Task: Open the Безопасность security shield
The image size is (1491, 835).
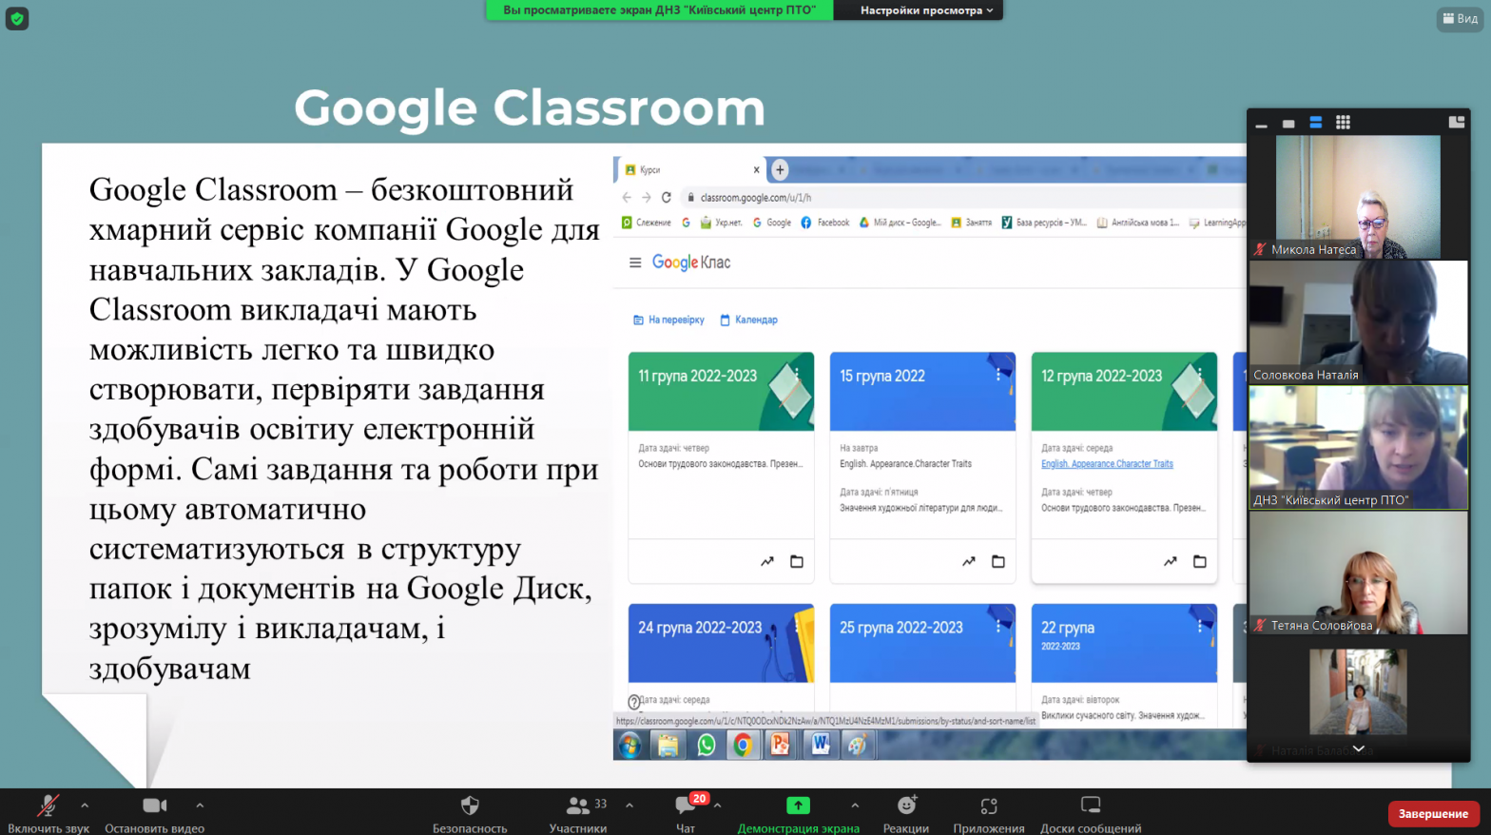Action: (470, 814)
